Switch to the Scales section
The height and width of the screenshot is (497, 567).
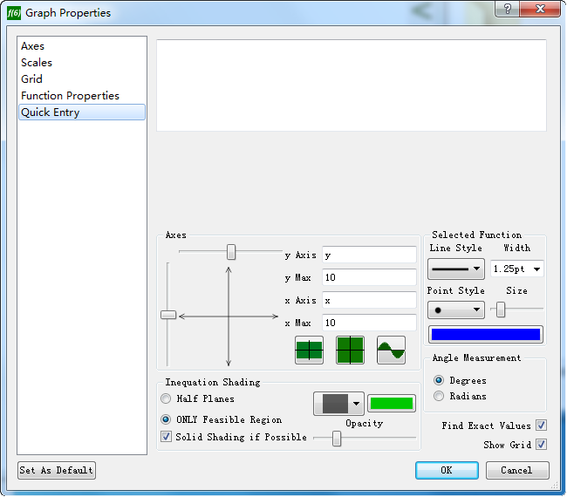click(37, 63)
